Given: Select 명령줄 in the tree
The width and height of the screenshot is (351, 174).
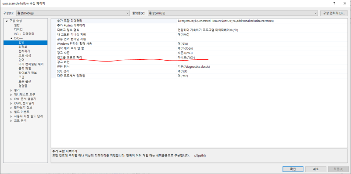Looking at the screenshot, I should click(x=23, y=86).
